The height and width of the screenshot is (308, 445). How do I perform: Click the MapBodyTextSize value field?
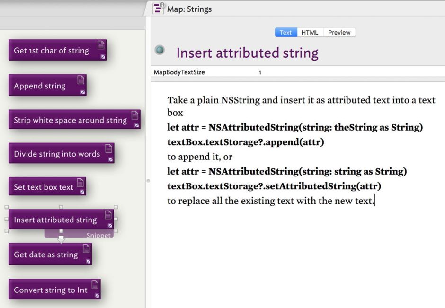pyautogui.click(x=260, y=72)
